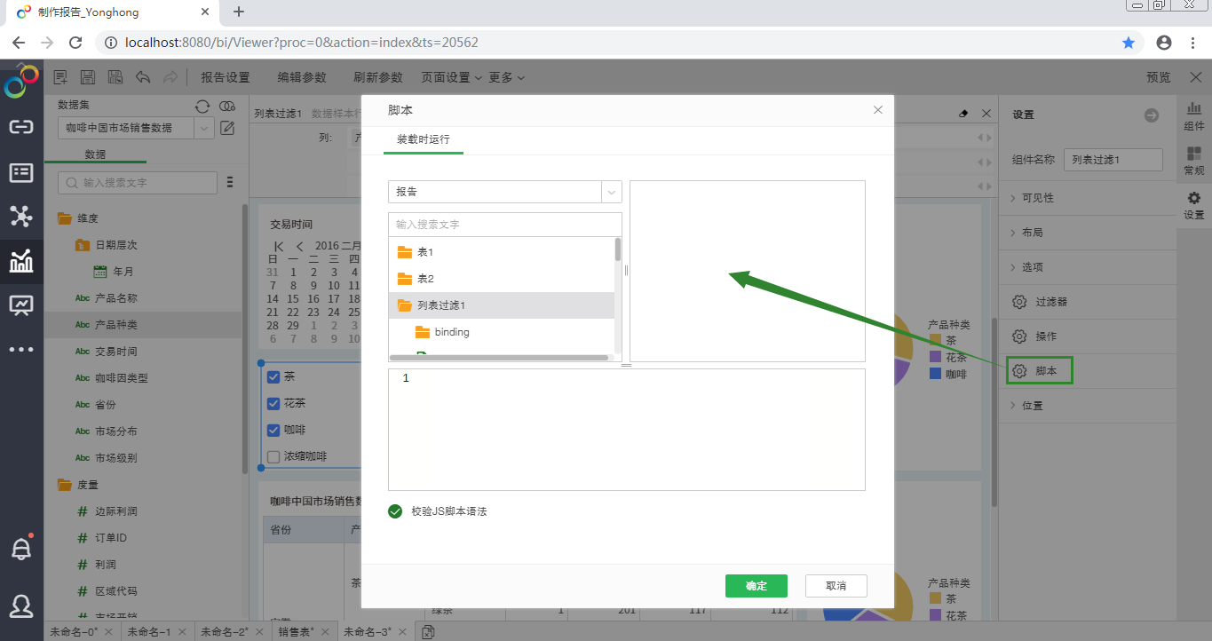The height and width of the screenshot is (641, 1212).
Task: Open the user profile icon in sidebar
Action: pyautogui.click(x=20, y=606)
